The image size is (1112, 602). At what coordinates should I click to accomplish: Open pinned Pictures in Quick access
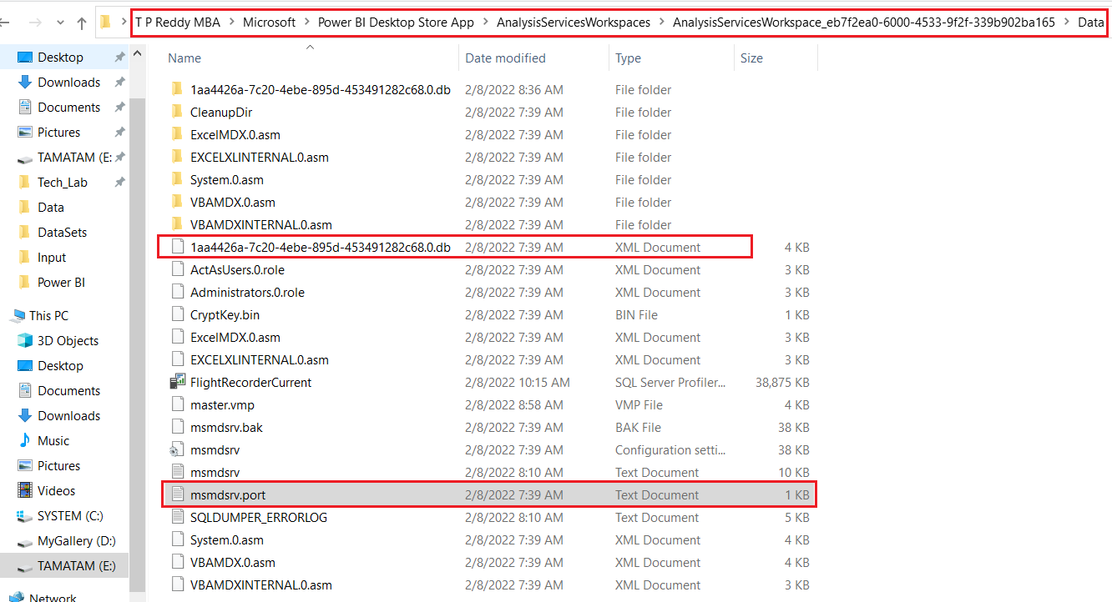[58, 133]
